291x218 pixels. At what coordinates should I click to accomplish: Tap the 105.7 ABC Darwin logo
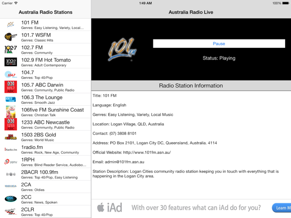tap(11, 87)
